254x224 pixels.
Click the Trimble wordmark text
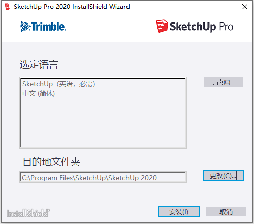coord(48,26)
